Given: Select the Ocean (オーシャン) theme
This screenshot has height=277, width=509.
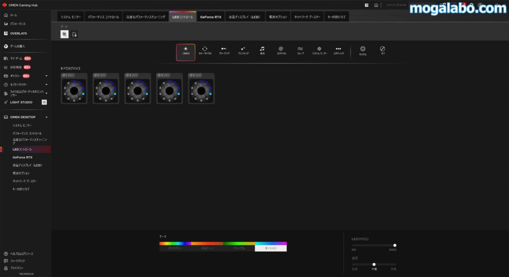Looking at the screenshot, I should pyautogui.click(x=271, y=247).
